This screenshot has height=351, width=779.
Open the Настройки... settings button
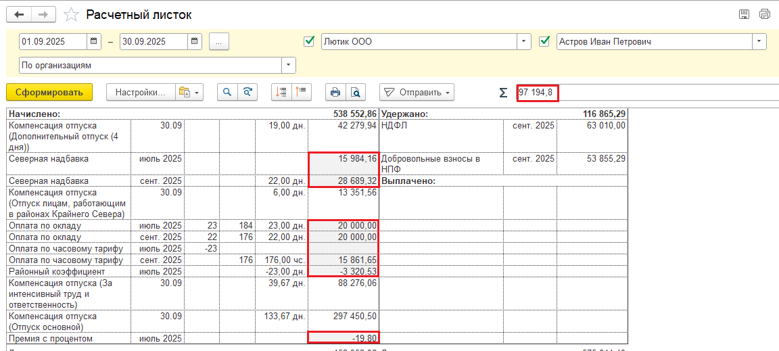pyautogui.click(x=140, y=93)
